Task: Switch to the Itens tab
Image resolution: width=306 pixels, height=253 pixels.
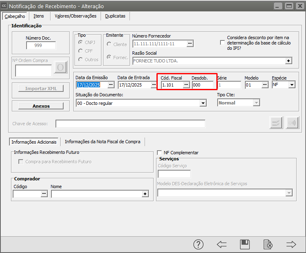Action: point(39,16)
